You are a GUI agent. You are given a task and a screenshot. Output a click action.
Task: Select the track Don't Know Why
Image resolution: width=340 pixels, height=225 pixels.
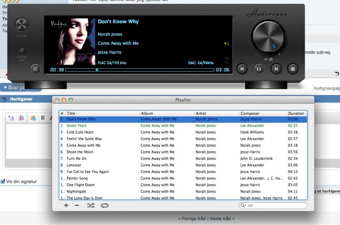click(x=183, y=119)
